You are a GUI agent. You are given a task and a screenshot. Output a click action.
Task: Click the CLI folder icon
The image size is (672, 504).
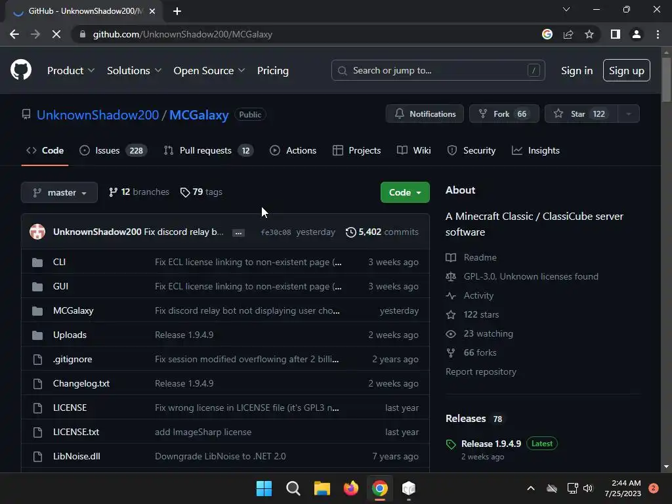(x=37, y=262)
